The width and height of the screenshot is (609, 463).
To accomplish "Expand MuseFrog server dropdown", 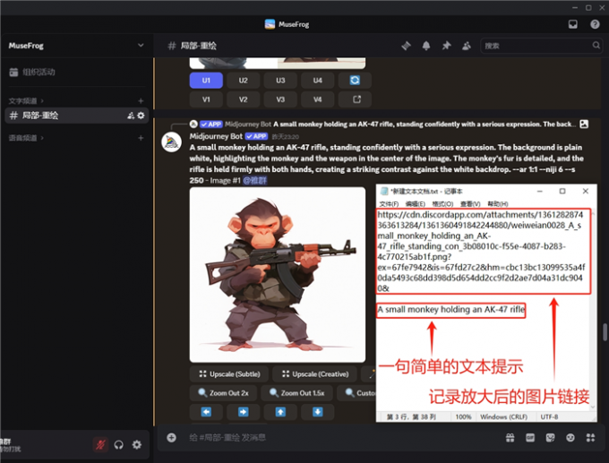I will coord(141,46).
